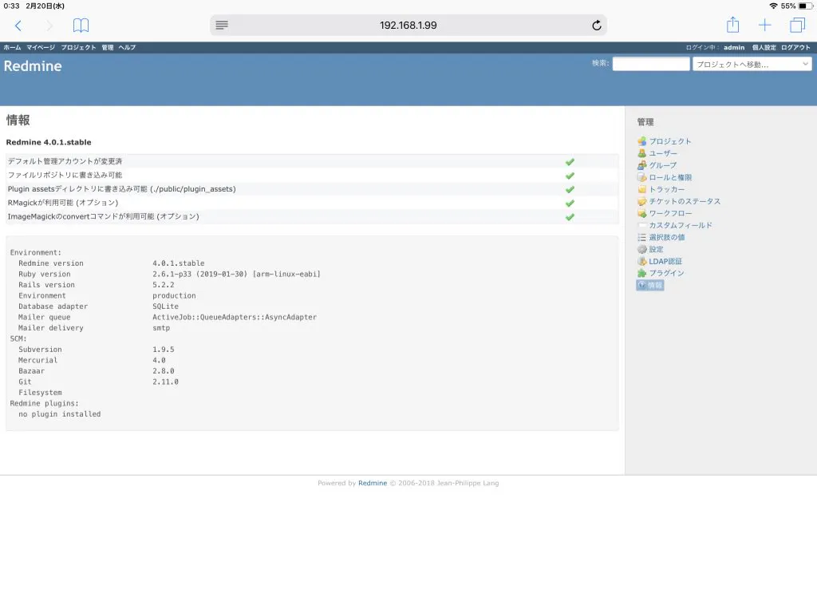The height and width of the screenshot is (613, 817).
Task: Open the Reader view control in address bar
Action: [221, 25]
